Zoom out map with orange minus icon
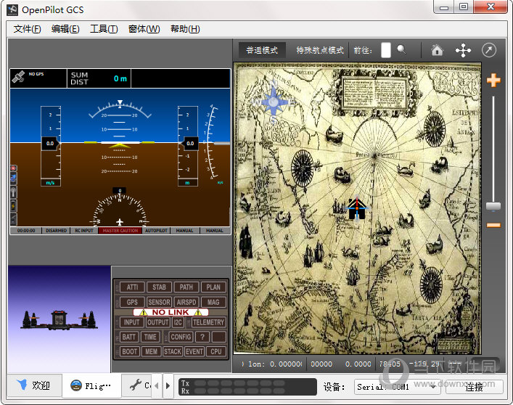Image resolution: width=513 pixels, height=405 pixels. click(493, 225)
